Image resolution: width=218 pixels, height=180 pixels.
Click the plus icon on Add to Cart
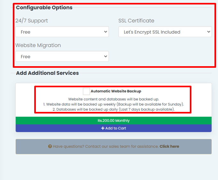pyautogui.click(x=103, y=128)
